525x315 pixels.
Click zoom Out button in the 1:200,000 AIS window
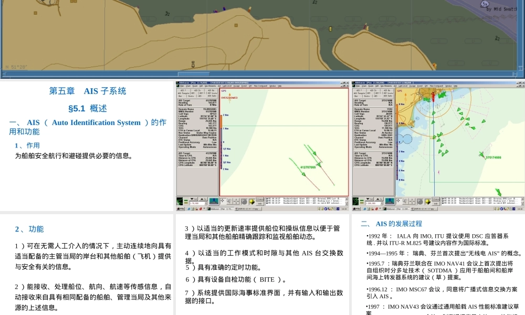[370, 199]
